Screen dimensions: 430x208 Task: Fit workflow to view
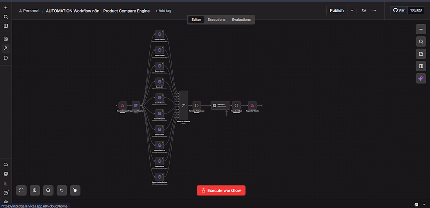tap(21, 190)
